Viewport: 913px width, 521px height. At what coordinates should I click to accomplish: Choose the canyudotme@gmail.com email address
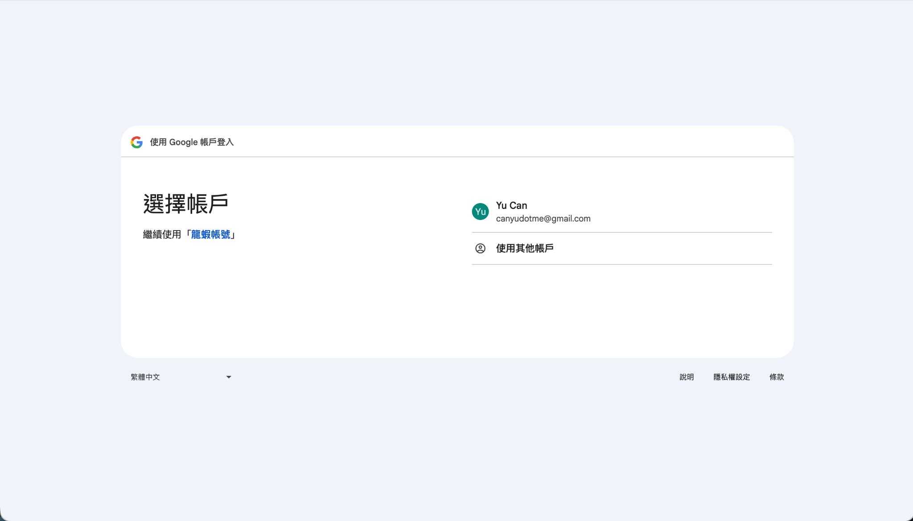[543, 219]
